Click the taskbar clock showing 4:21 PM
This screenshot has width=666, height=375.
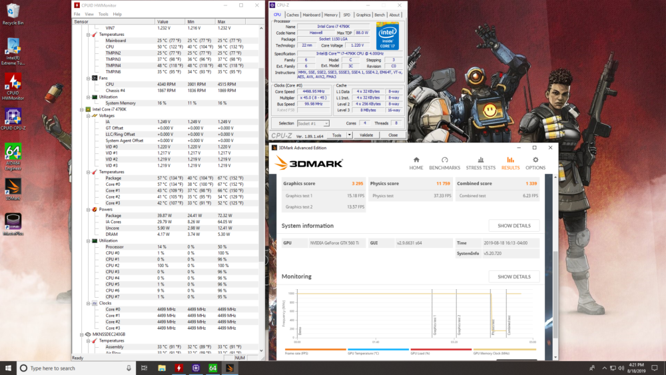point(636,368)
